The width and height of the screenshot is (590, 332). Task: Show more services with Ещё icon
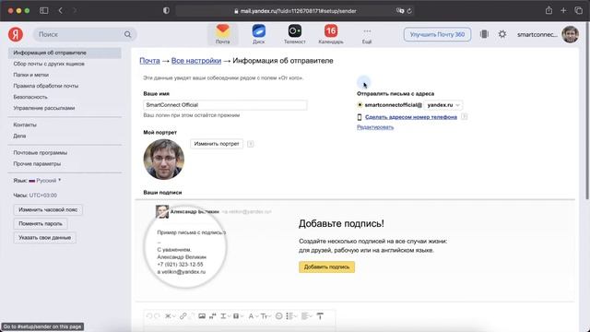pyautogui.click(x=367, y=36)
